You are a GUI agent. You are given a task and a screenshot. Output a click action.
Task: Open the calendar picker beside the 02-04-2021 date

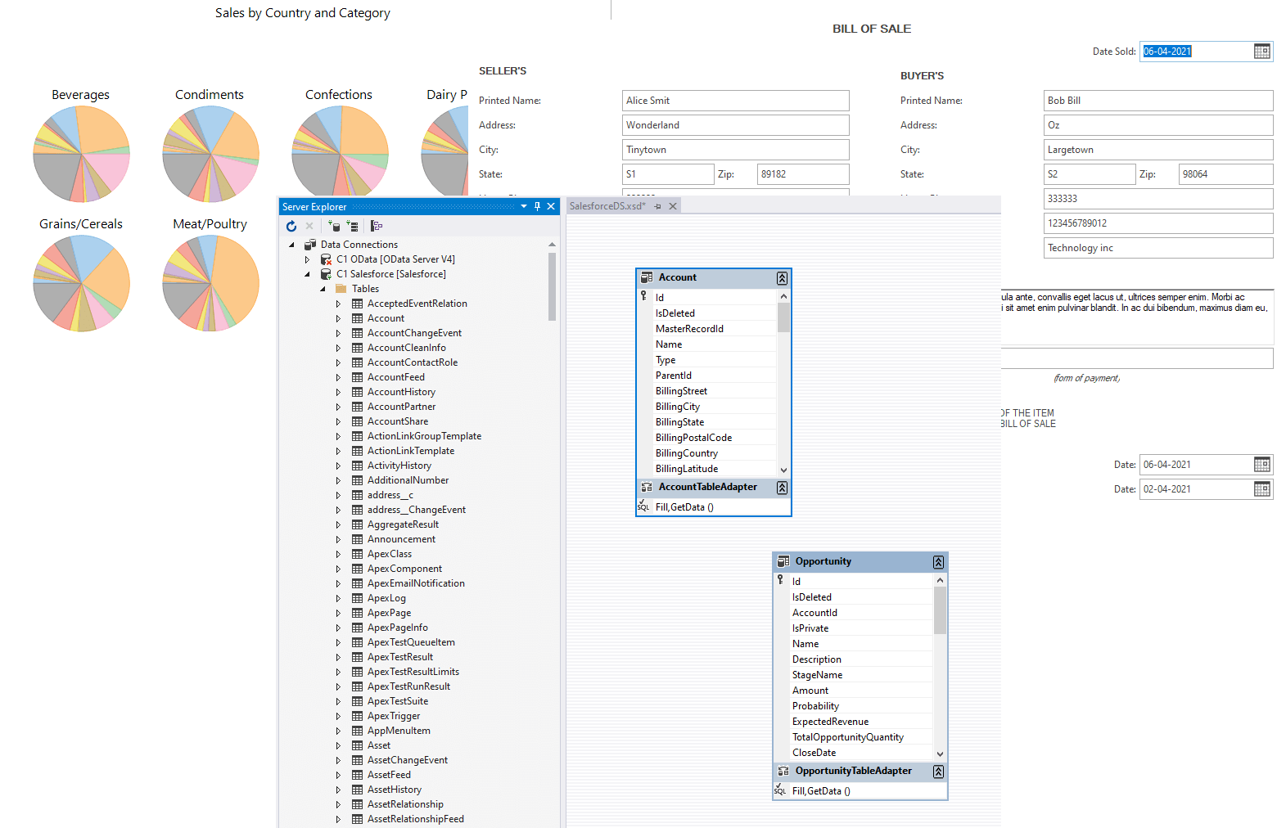coord(1261,488)
